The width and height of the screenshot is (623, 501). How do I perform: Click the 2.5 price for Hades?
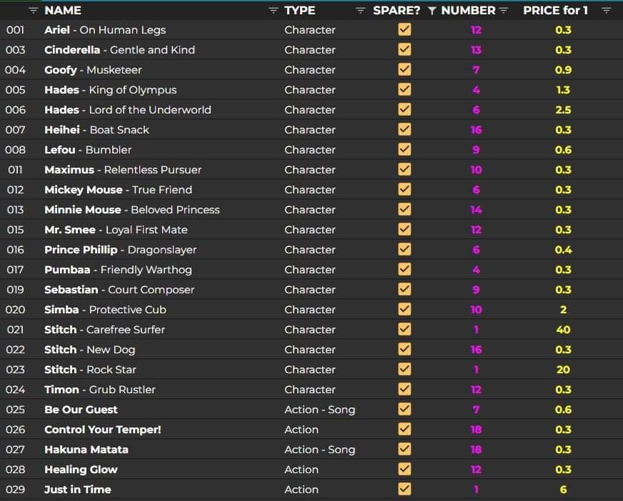(563, 110)
